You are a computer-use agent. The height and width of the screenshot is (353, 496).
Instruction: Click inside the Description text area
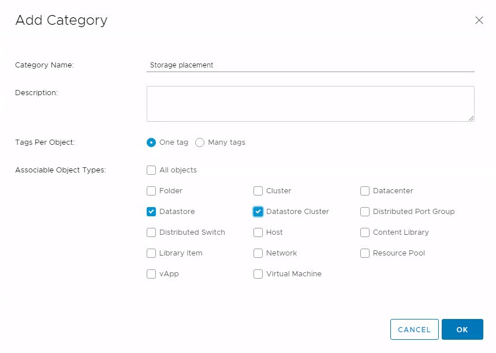pos(311,103)
